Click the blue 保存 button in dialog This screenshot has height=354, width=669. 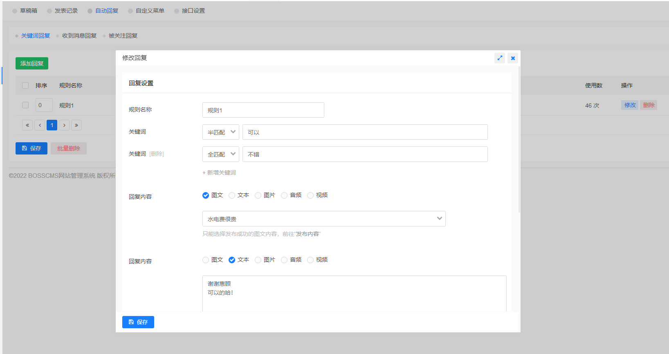tap(138, 322)
